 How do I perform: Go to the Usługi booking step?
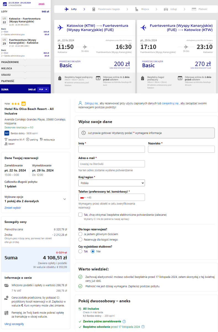171,9
